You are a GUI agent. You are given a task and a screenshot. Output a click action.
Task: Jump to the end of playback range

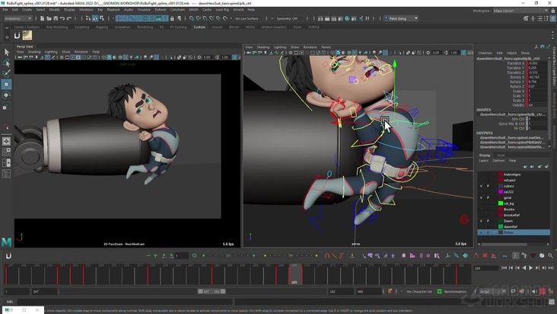tap(551, 268)
